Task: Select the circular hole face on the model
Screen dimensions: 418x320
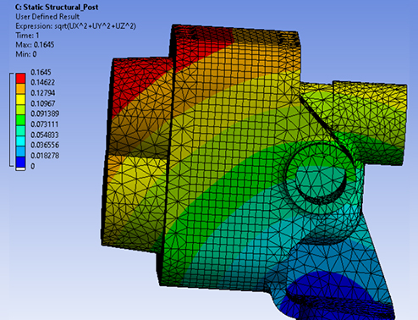Action: pyautogui.click(x=321, y=178)
